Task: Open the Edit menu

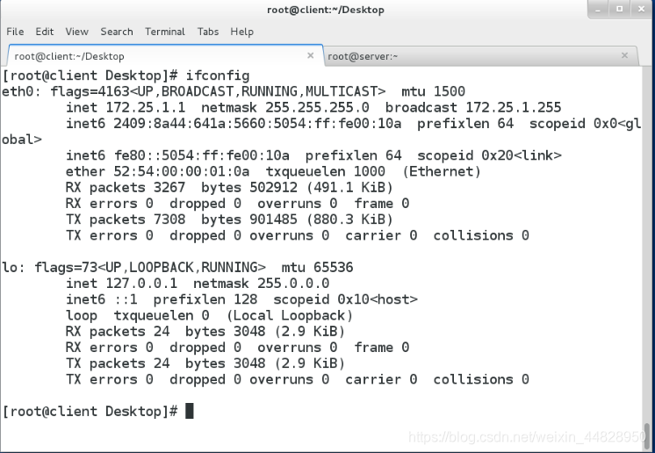Action: [x=44, y=32]
